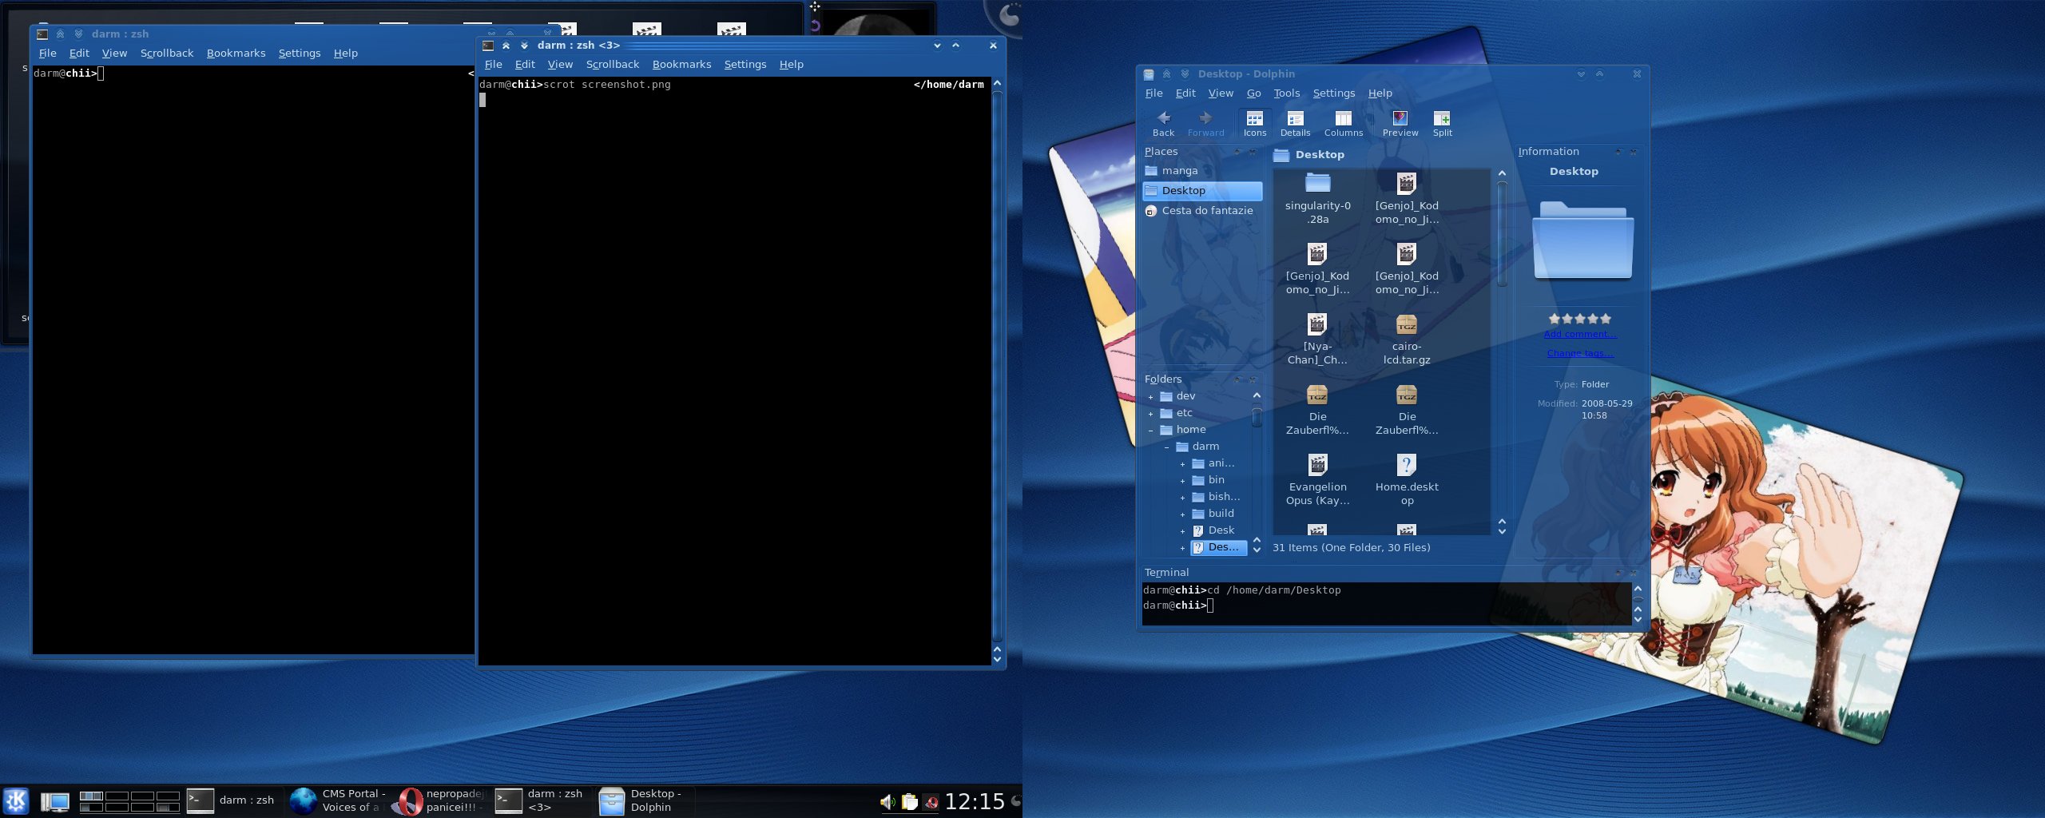
Task: Expand the build folder tree node
Action: point(1182,514)
